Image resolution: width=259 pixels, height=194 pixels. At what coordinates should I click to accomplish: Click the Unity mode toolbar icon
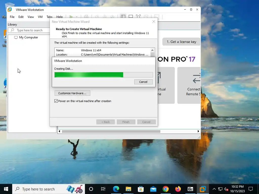[146, 16]
